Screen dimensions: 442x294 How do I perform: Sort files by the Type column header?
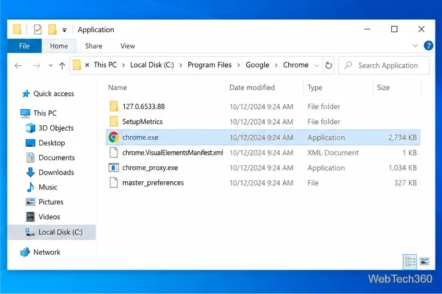pos(314,88)
